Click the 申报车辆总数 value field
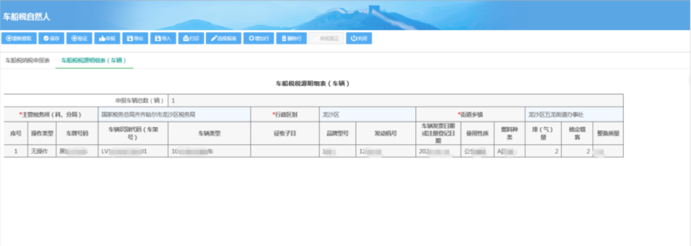The height and width of the screenshot is (246, 691). (x=395, y=100)
